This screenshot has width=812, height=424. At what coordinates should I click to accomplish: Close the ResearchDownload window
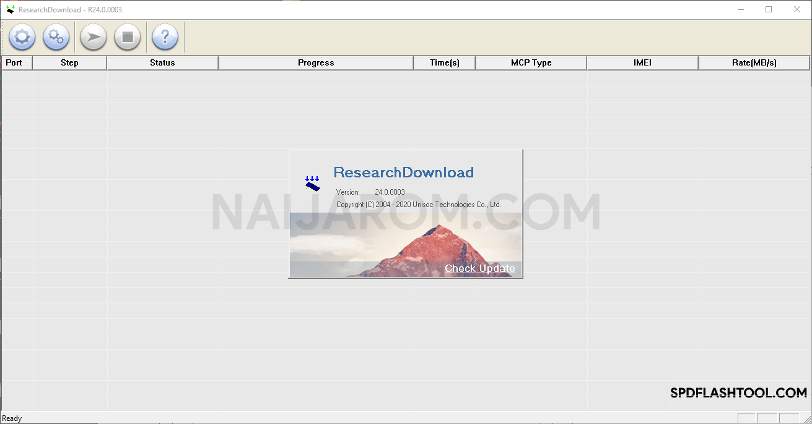[797, 9]
